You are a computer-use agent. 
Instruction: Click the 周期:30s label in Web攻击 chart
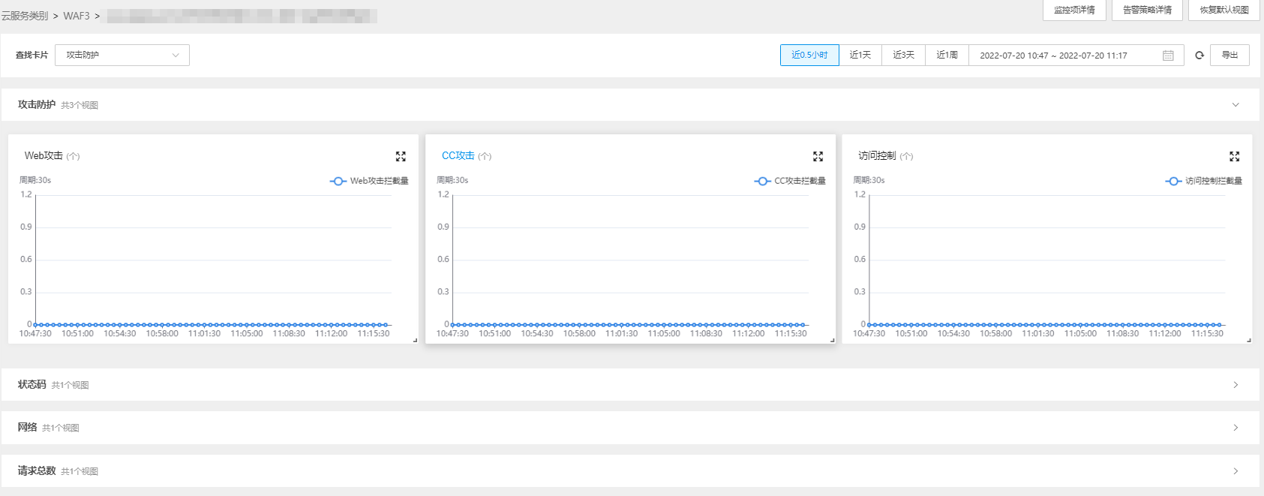pos(35,180)
